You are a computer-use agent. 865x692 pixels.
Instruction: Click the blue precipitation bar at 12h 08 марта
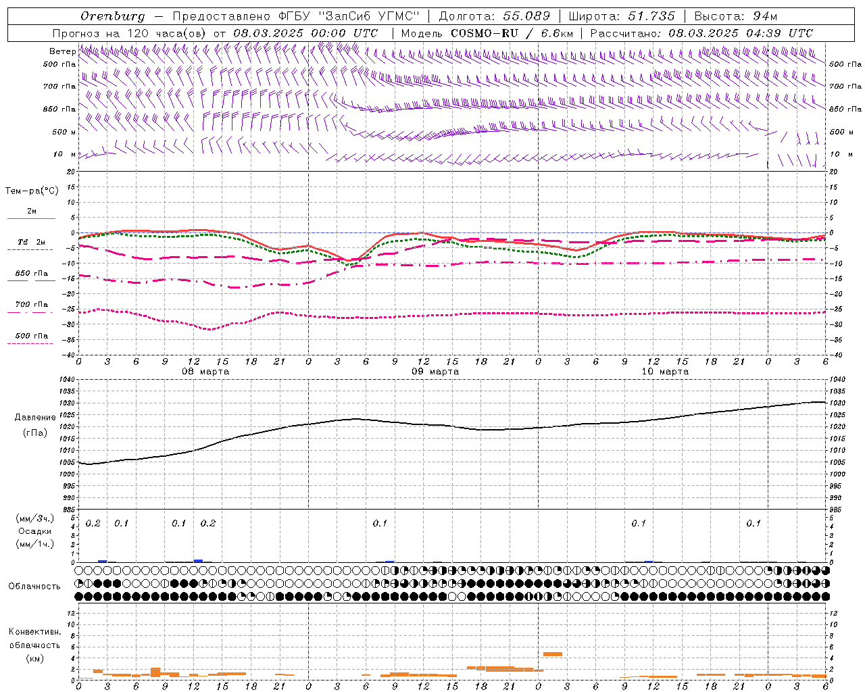coord(198,561)
